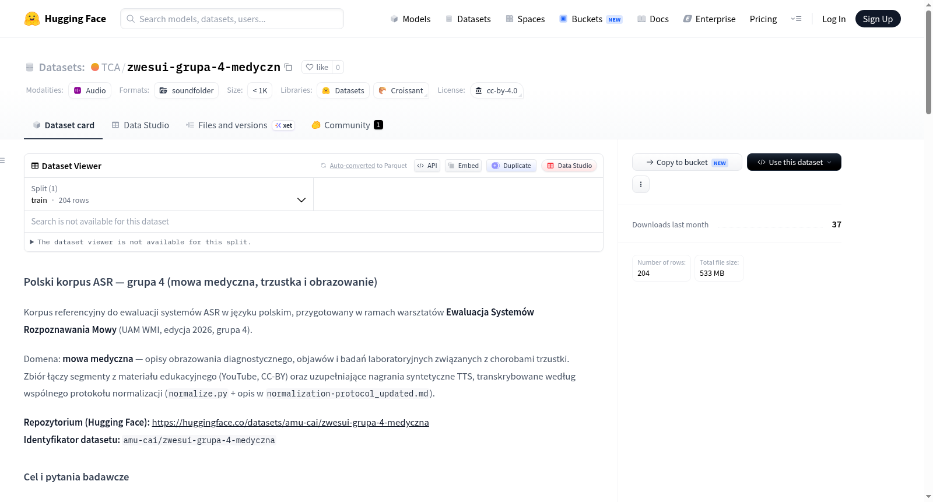
Task: Click the zwesui-grupa-4-medyczn dataset title
Action: tap(204, 67)
